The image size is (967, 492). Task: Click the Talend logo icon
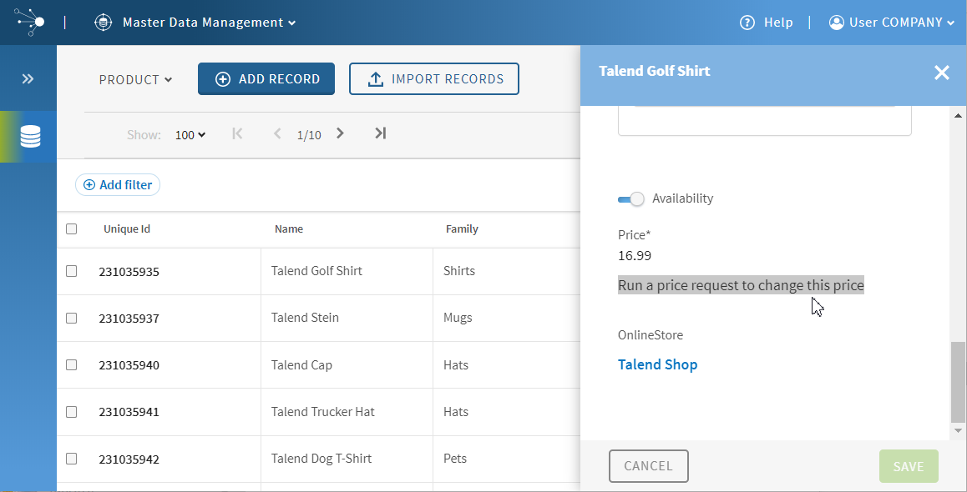pyautogui.click(x=30, y=22)
